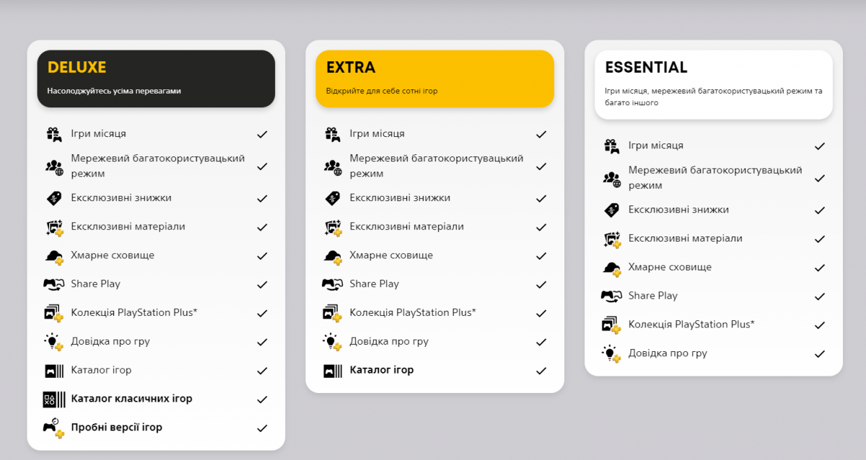Click the Довідка про гру lightbulb icon in Essential
866x460 pixels.
pos(611,353)
